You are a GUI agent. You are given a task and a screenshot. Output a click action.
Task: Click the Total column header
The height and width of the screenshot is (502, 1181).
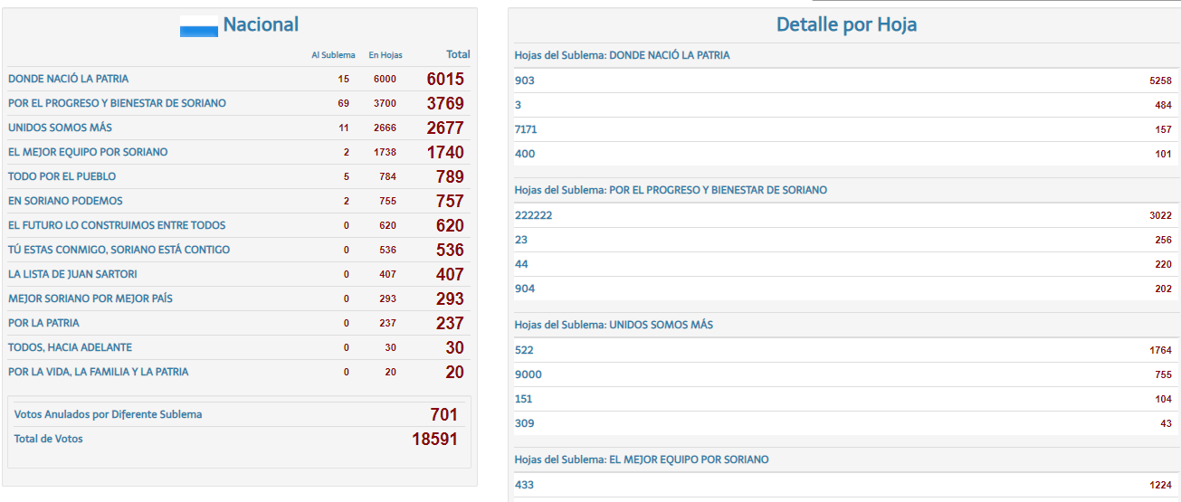(458, 54)
